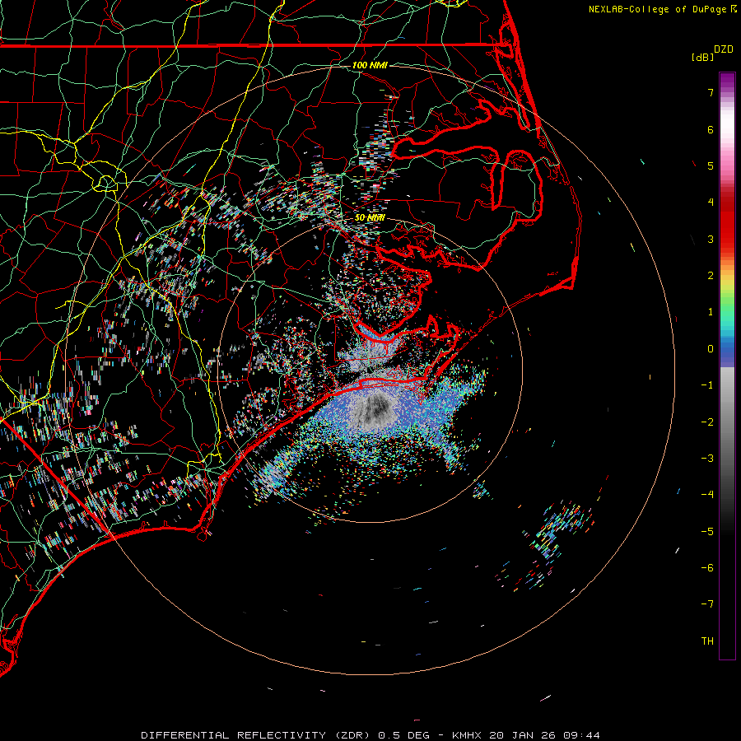Click the color scale value 6

[x=711, y=129]
